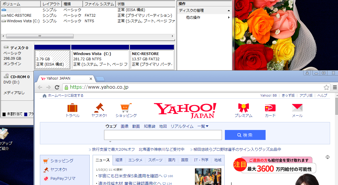Switch to the スポーツ news tab
Viewport: 338px width, 185px height.
tap(155, 160)
